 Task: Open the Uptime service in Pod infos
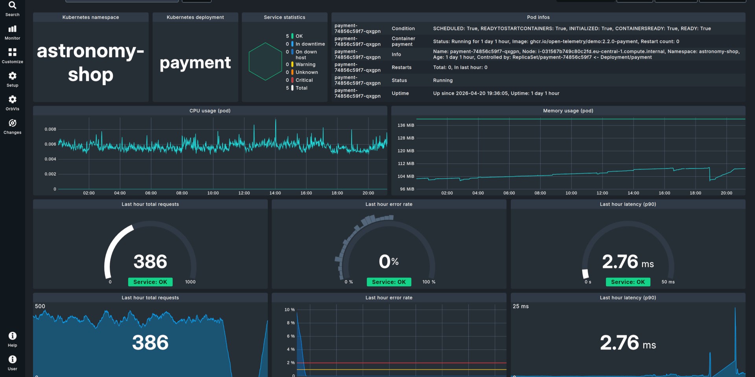(400, 93)
